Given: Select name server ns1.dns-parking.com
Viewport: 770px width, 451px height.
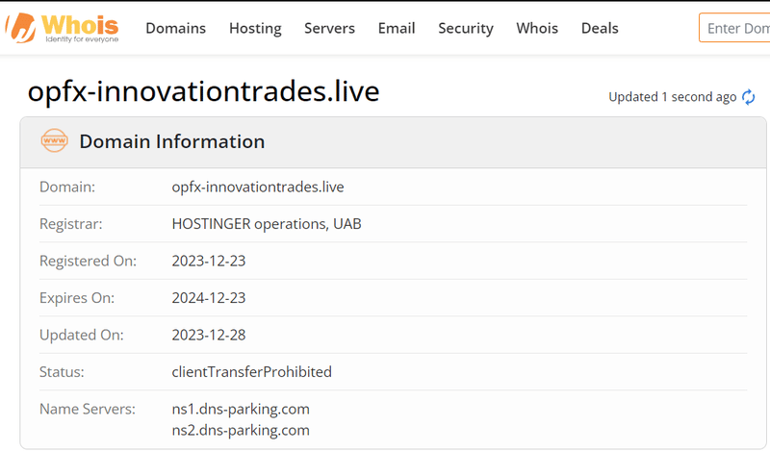Looking at the screenshot, I should 241,410.
